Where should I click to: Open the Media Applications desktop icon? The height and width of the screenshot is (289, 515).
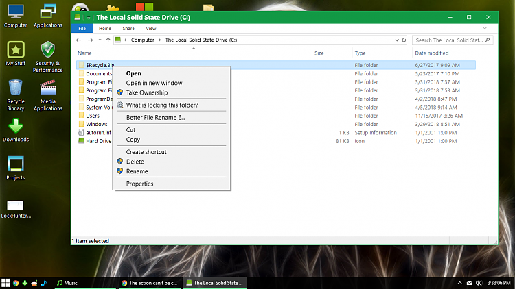(48, 95)
